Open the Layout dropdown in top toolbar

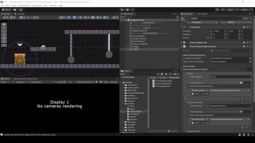247,10
